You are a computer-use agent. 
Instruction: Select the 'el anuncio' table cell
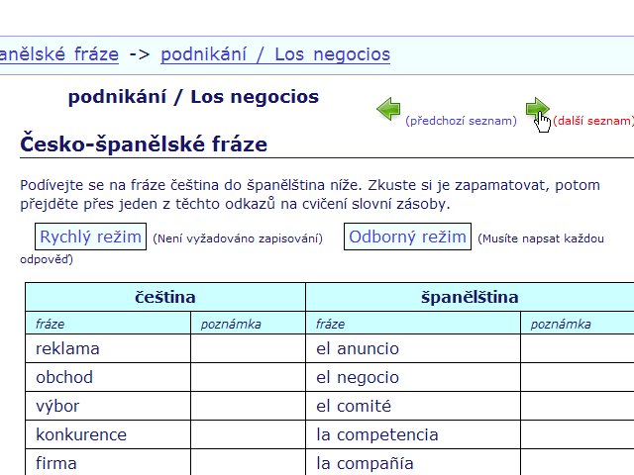point(413,348)
